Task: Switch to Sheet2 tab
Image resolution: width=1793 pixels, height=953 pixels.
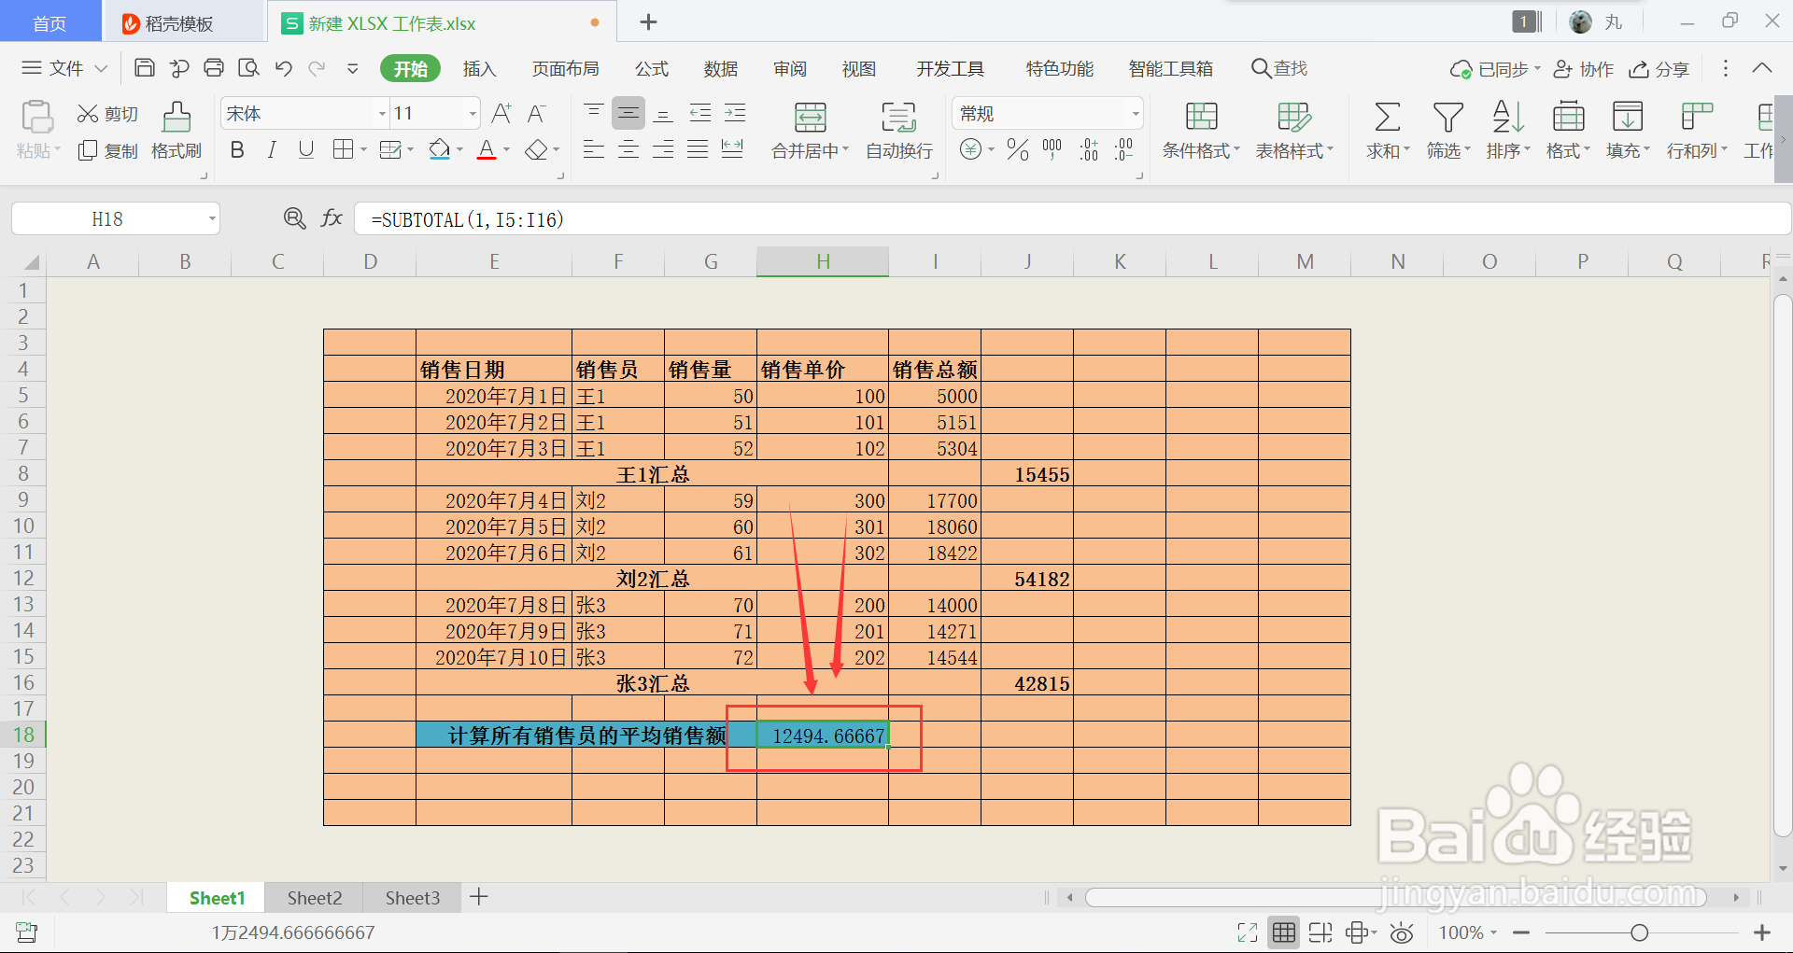Action: click(x=315, y=898)
